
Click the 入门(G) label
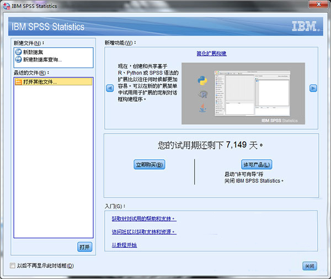tap(115, 206)
